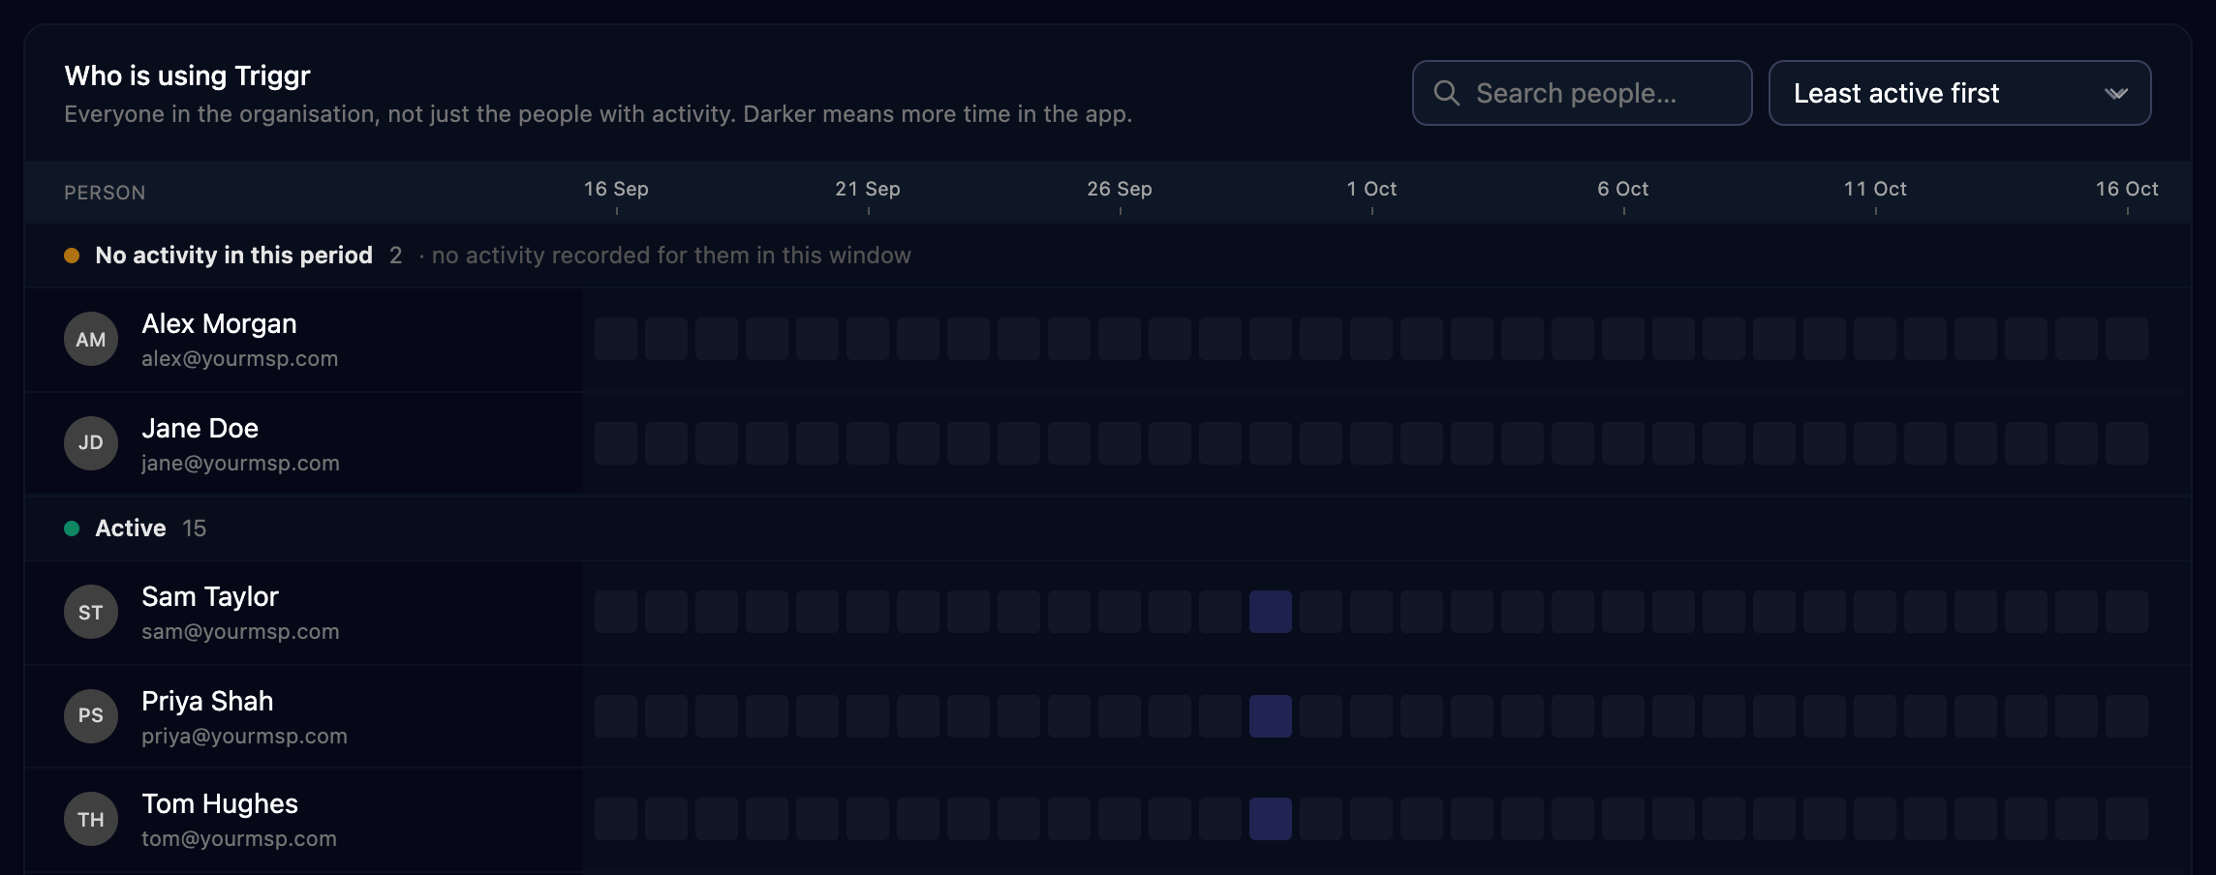Click the search magnifier icon

[x=1446, y=93]
